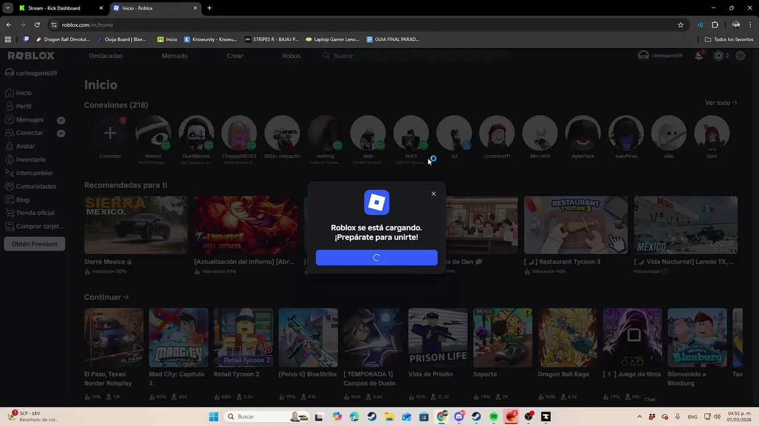Viewport: 759px width, 426px height.
Task: Open Intercambiar in the sidebar
Action: pos(34,173)
